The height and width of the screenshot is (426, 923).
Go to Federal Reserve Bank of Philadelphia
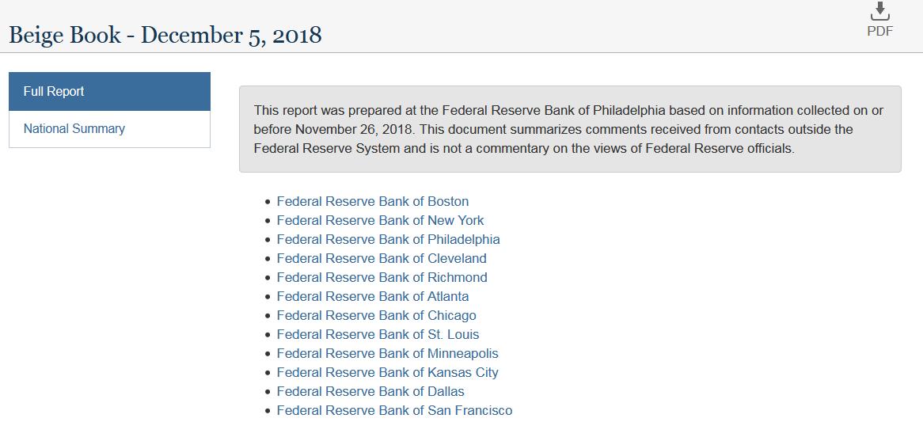tap(388, 239)
